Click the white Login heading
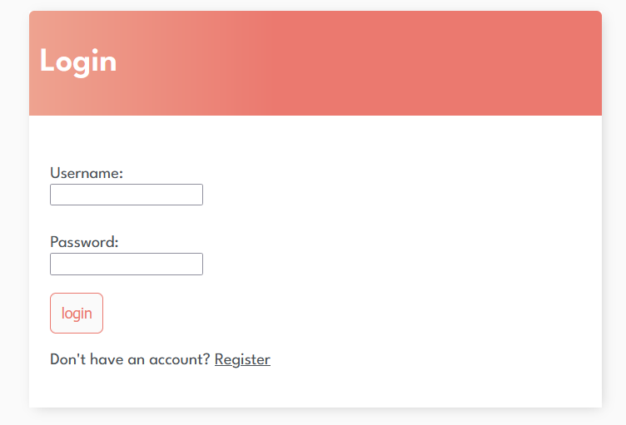Viewport: 626px width, 425px height. pyautogui.click(x=78, y=62)
